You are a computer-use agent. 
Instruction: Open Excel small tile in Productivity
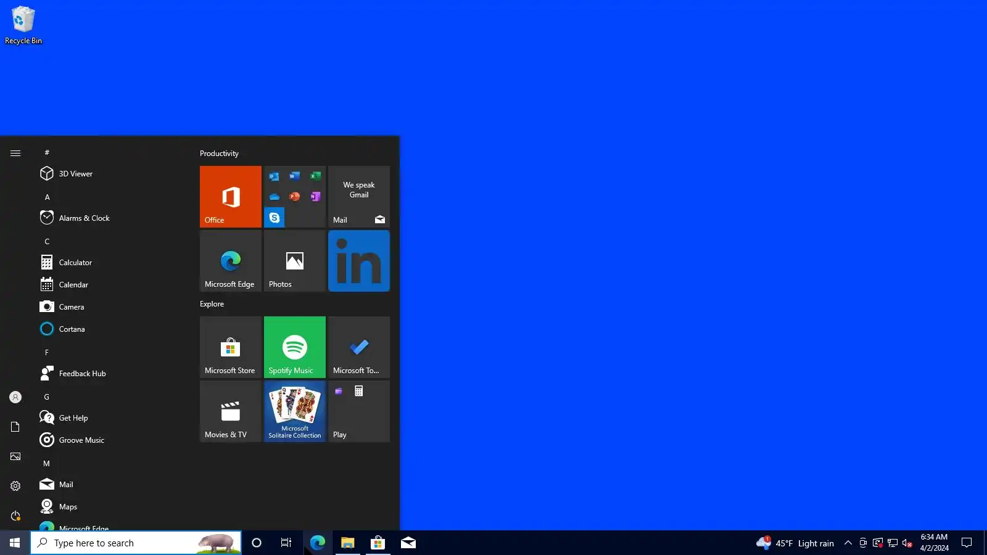tap(315, 176)
